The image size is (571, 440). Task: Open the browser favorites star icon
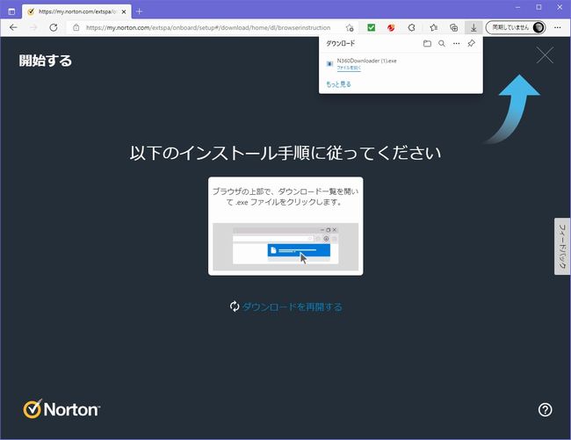[x=433, y=27]
